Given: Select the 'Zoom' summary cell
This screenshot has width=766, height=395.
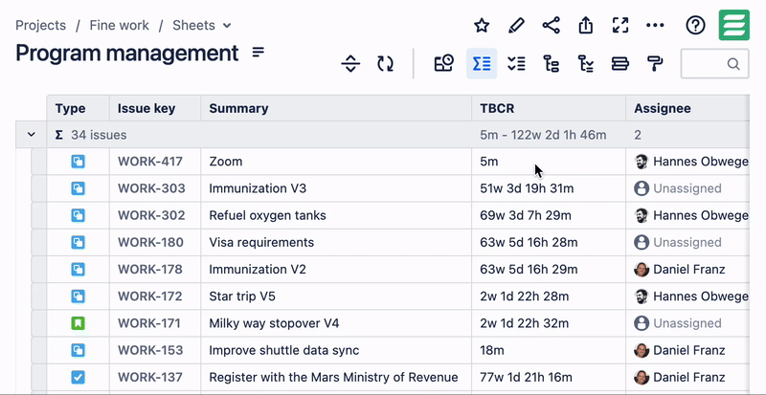Looking at the screenshot, I should [336, 162].
